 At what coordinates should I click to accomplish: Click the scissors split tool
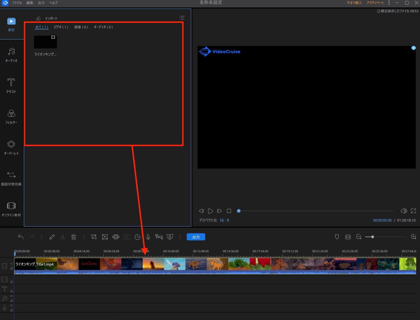[63, 237]
